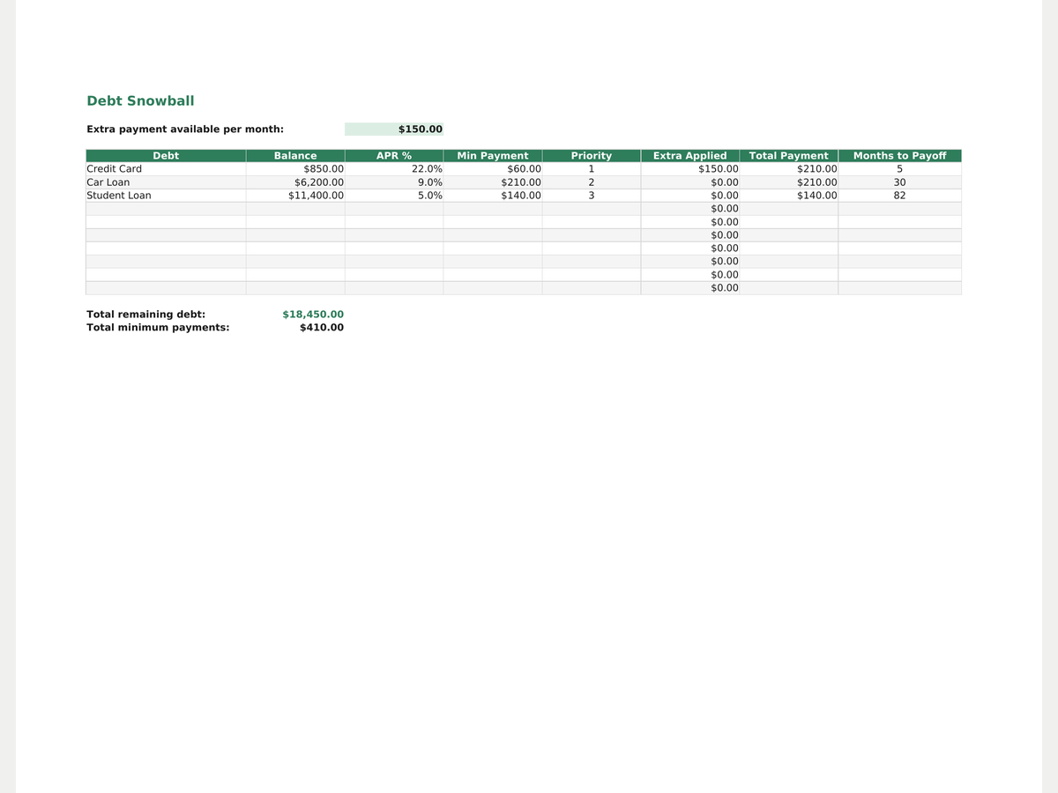
Task: Select Credit Card's $210.00 total payment cell
Action: (x=789, y=169)
